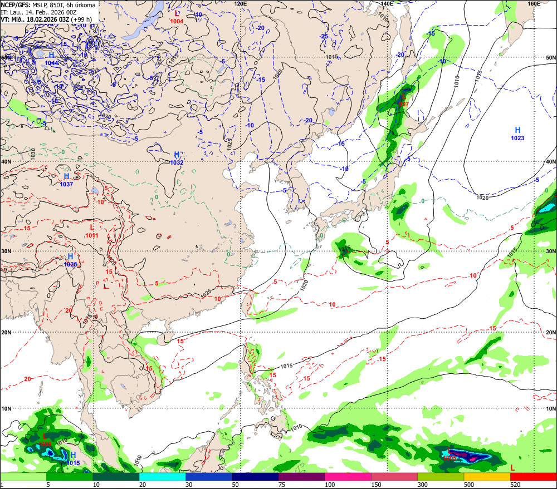The image size is (557, 489).
Task: Click the legend value '150'
Action: (x=376, y=485)
